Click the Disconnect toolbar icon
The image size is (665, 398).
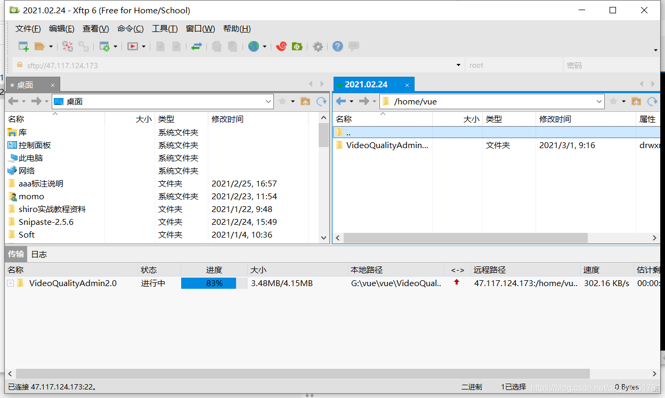(68, 46)
